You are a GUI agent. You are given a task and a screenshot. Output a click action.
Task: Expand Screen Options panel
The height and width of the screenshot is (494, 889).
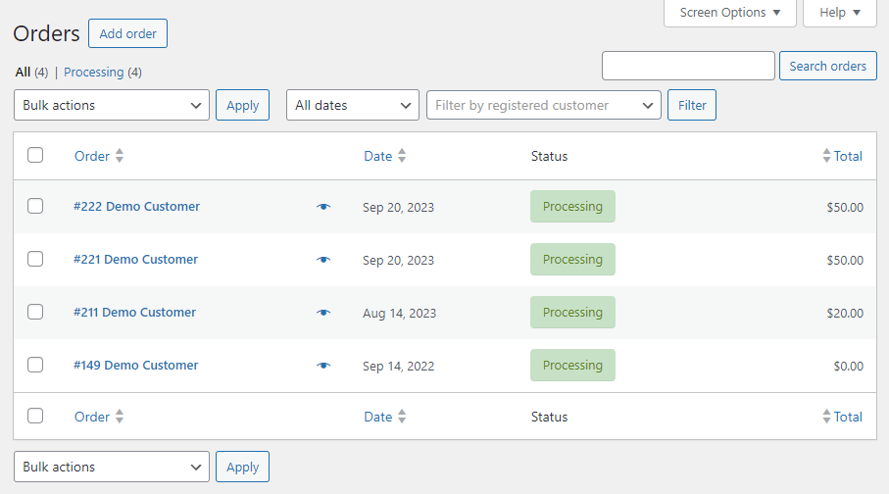[729, 13]
